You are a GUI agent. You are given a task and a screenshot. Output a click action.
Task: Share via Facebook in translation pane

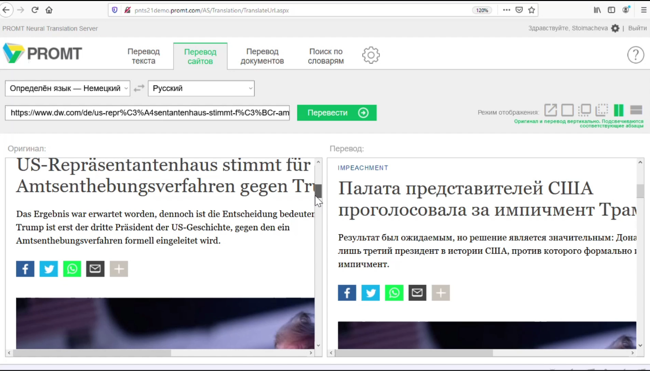[347, 293]
